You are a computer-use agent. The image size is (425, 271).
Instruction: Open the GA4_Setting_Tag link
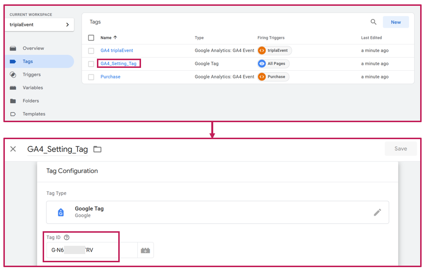click(x=118, y=64)
